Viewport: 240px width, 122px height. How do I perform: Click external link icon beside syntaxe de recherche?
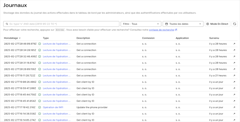tap(176, 30)
